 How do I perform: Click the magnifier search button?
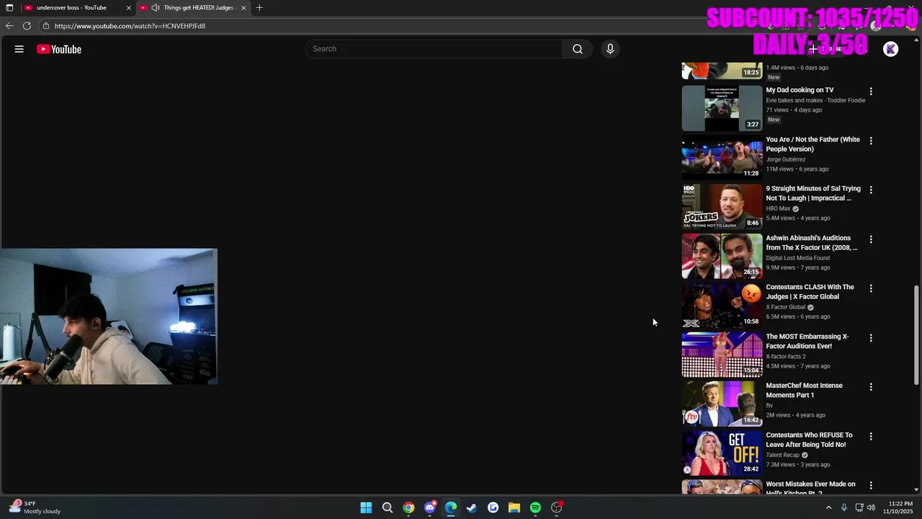click(578, 49)
